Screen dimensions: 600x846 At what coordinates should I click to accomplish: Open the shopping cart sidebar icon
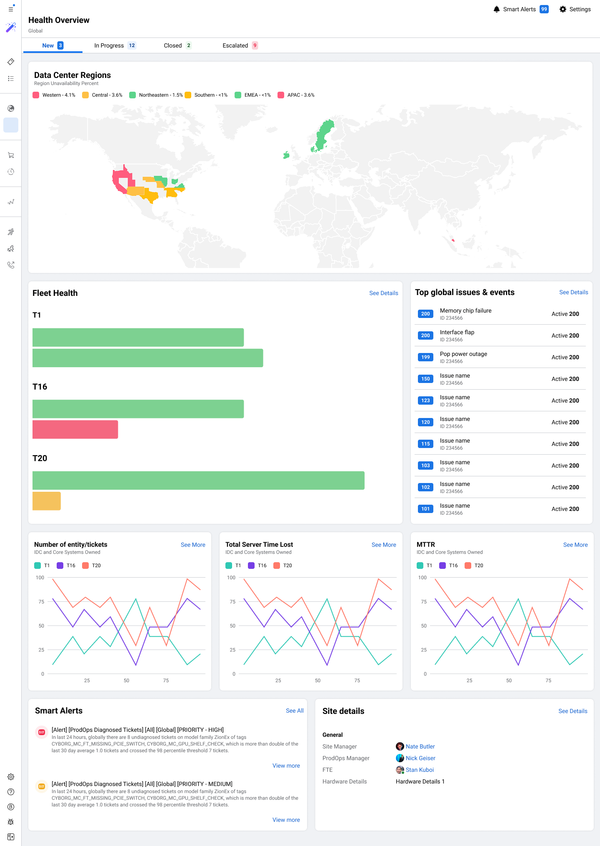(x=11, y=155)
